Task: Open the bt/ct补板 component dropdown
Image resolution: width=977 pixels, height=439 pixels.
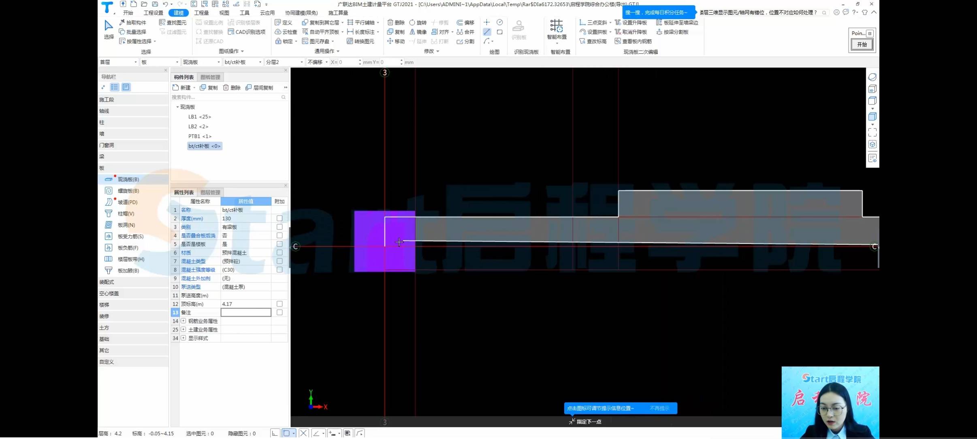Action: click(243, 62)
